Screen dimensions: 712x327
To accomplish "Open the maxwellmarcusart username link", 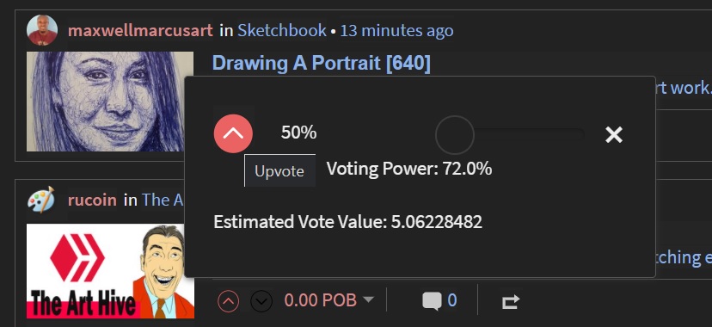I will (140, 31).
